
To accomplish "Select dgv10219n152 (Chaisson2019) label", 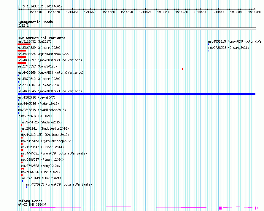I will 45,135.
